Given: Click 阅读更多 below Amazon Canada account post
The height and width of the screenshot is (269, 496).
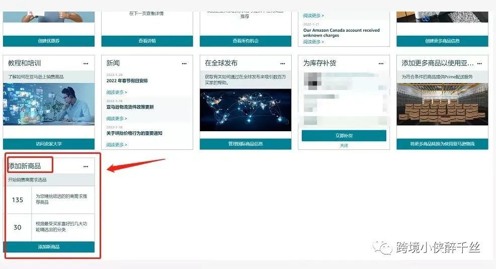Looking at the screenshot, I should tap(313, 42).
